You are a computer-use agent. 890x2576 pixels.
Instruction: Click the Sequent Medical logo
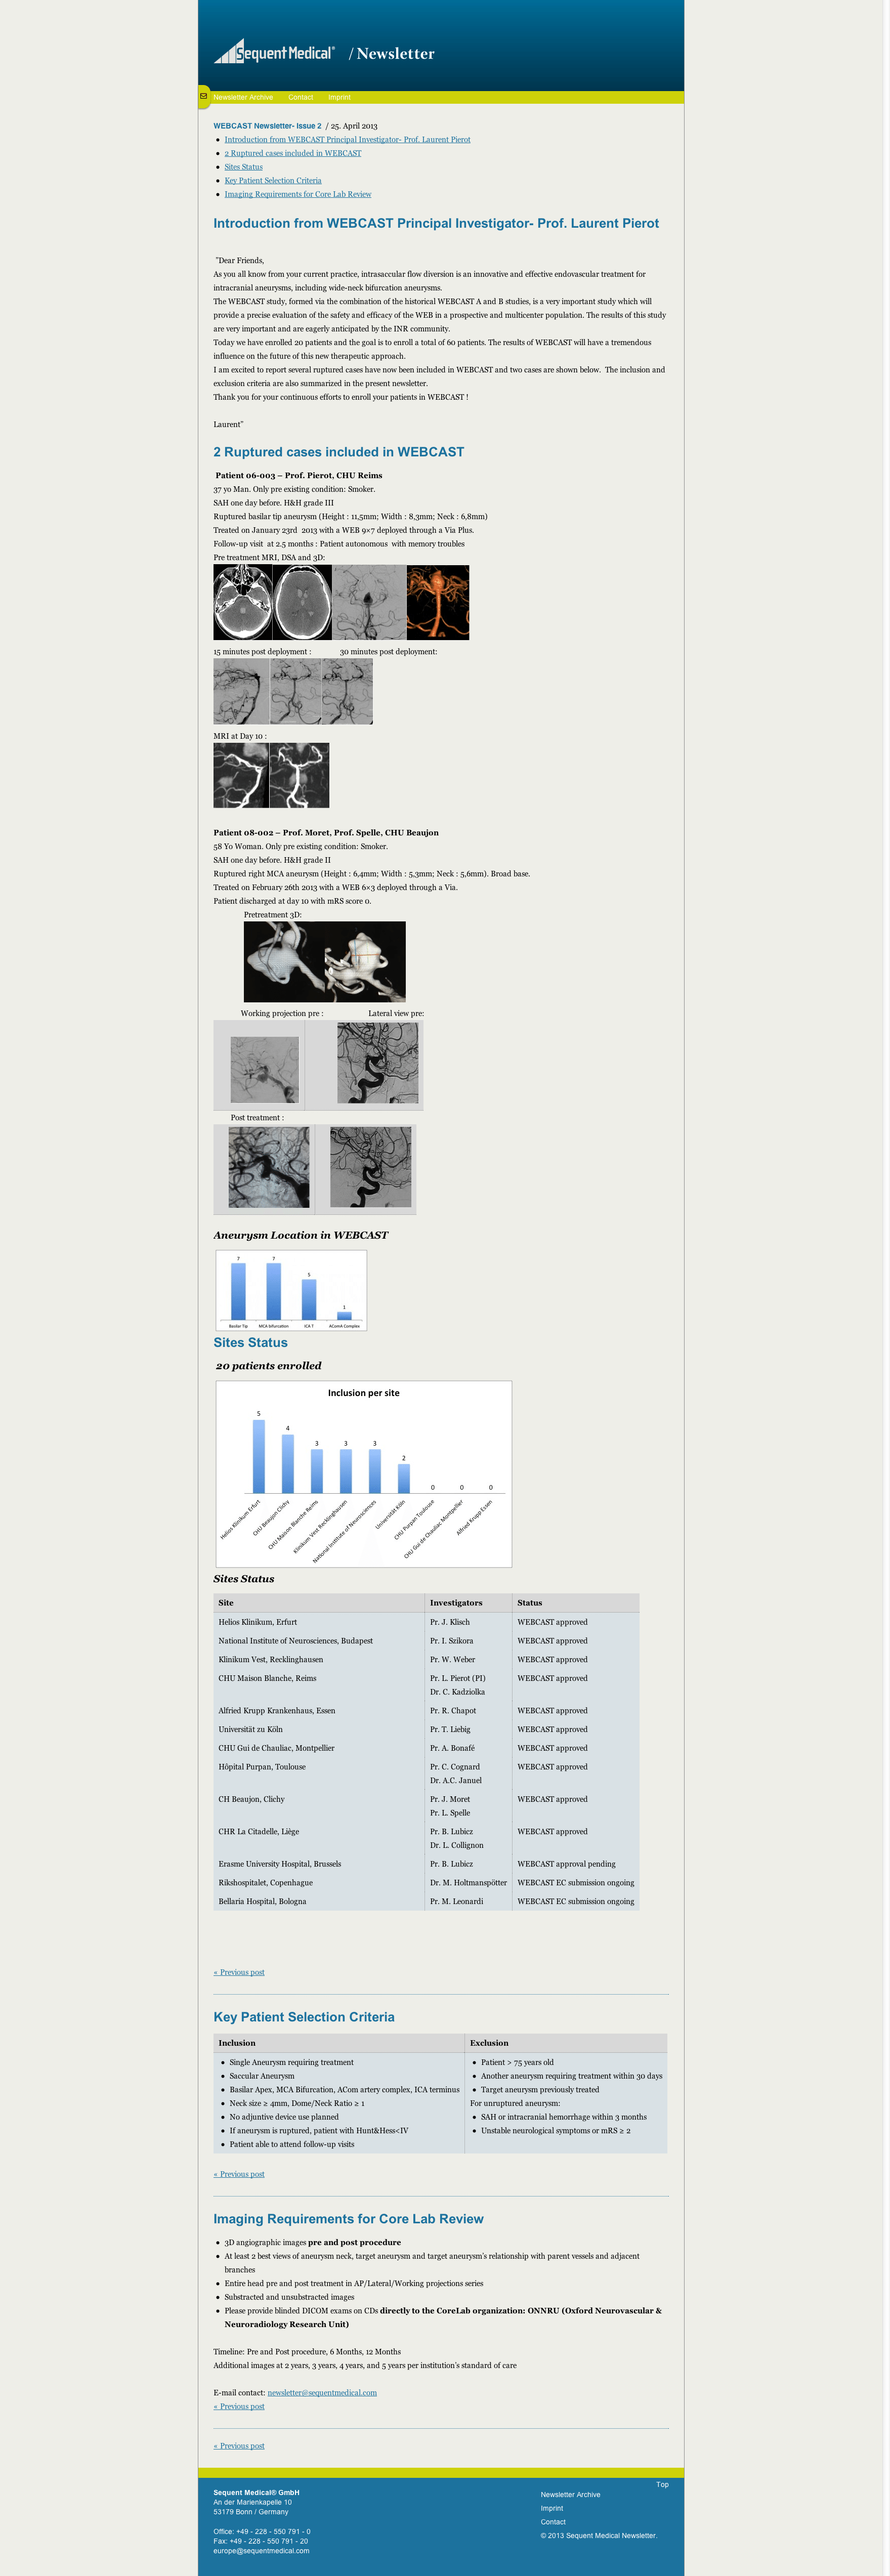click(274, 52)
